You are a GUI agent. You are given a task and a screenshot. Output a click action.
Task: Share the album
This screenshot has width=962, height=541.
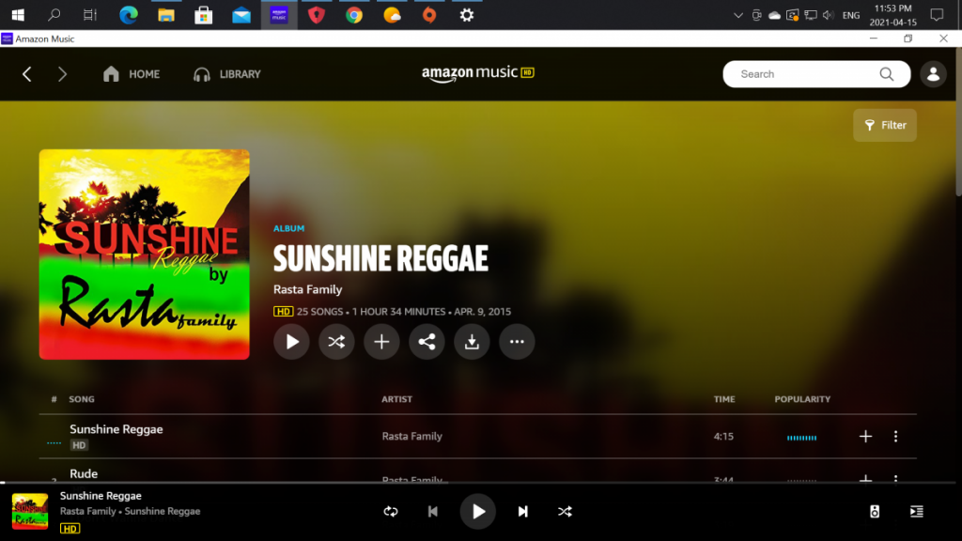[427, 342]
